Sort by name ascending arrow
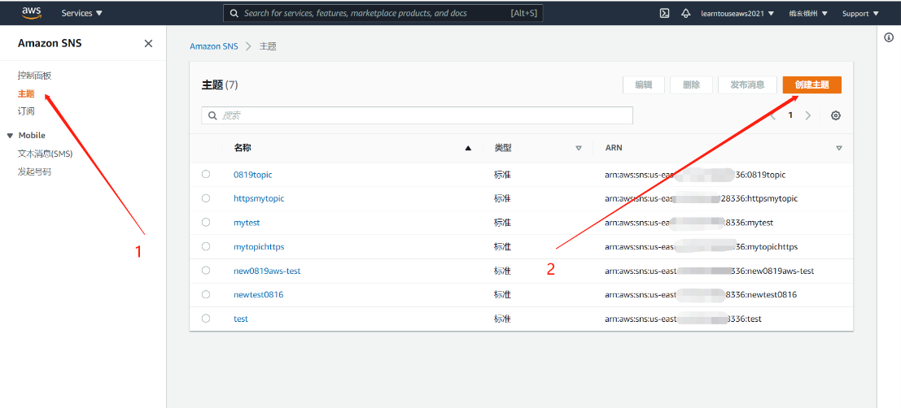901x408 pixels. tap(468, 148)
